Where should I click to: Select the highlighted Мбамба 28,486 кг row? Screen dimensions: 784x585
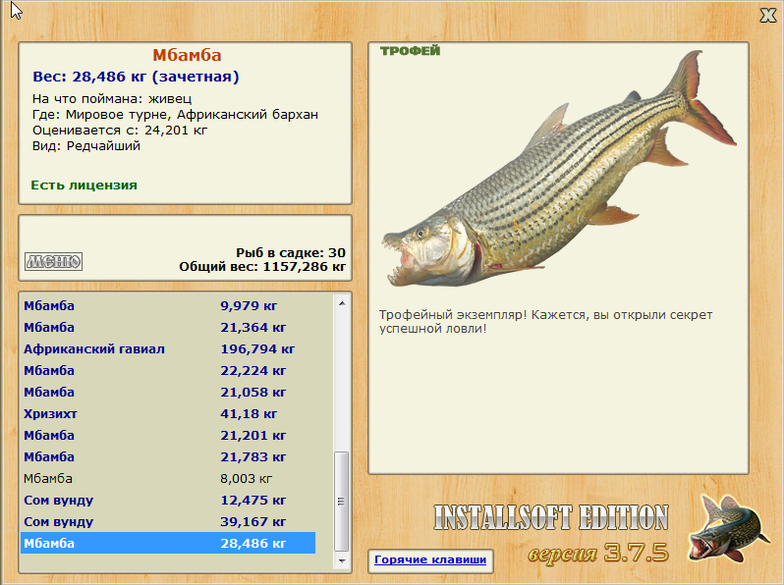point(168,543)
